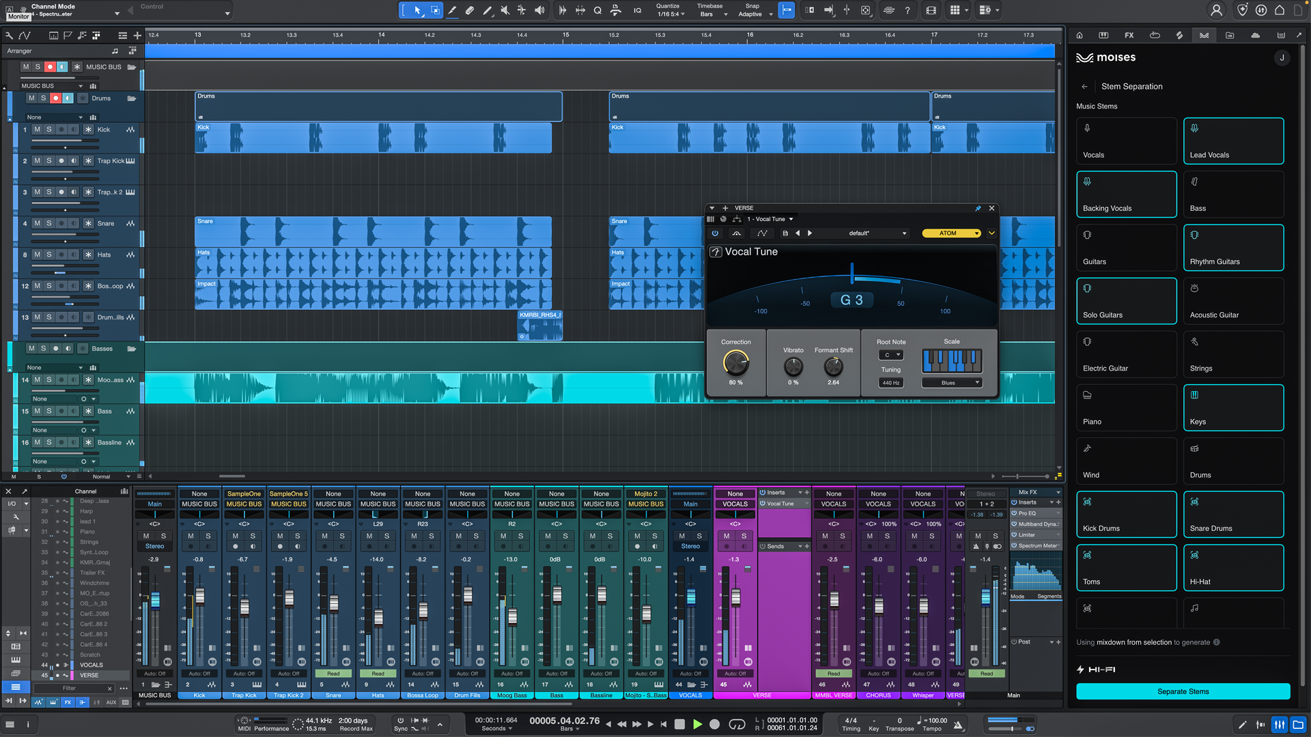This screenshot has width=1311, height=737.
Task: Open the 1 - Vocal Tune plugin selector
Action: click(770, 219)
